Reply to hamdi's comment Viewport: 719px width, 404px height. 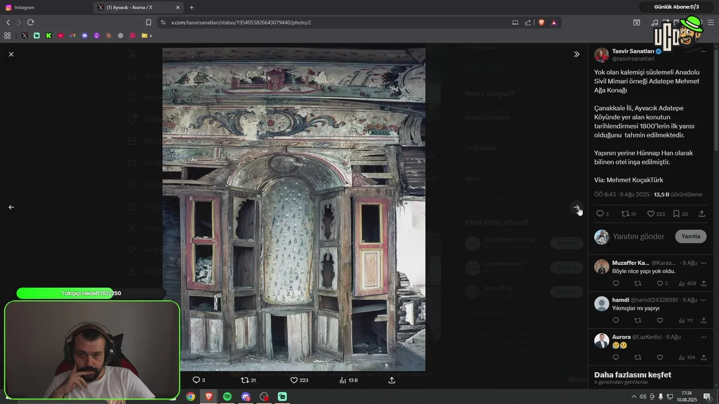point(616,320)
